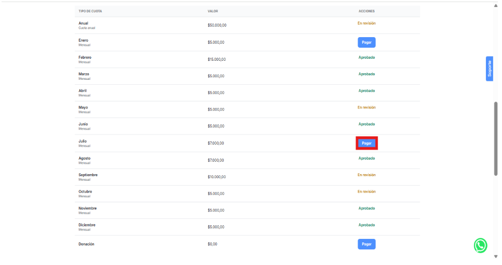Image resolution: width=502 pixels, height=265 pixels.
Task: Click the $10.000,00 value for Septiembre
Action: point(217,177)
